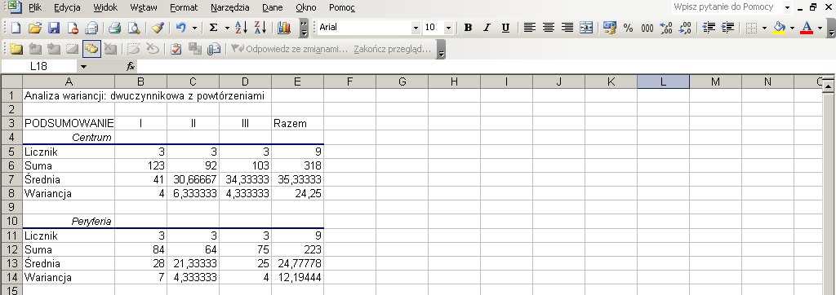Click the Select All corner button
Screen dimensions: 836x295
11,81
